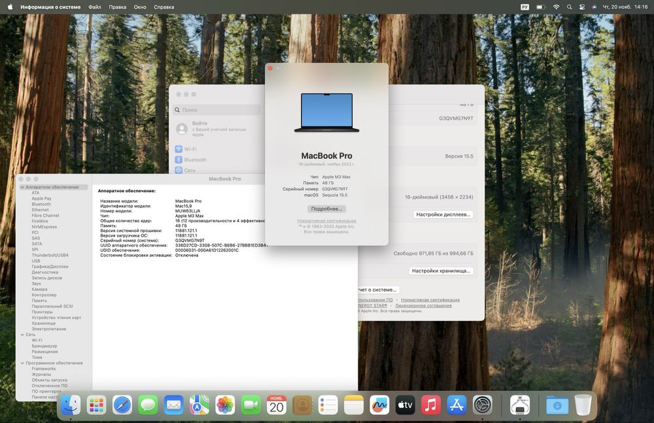Open Calendar showing 20 in the dock

pyautogui.click(x=277, y=405)
